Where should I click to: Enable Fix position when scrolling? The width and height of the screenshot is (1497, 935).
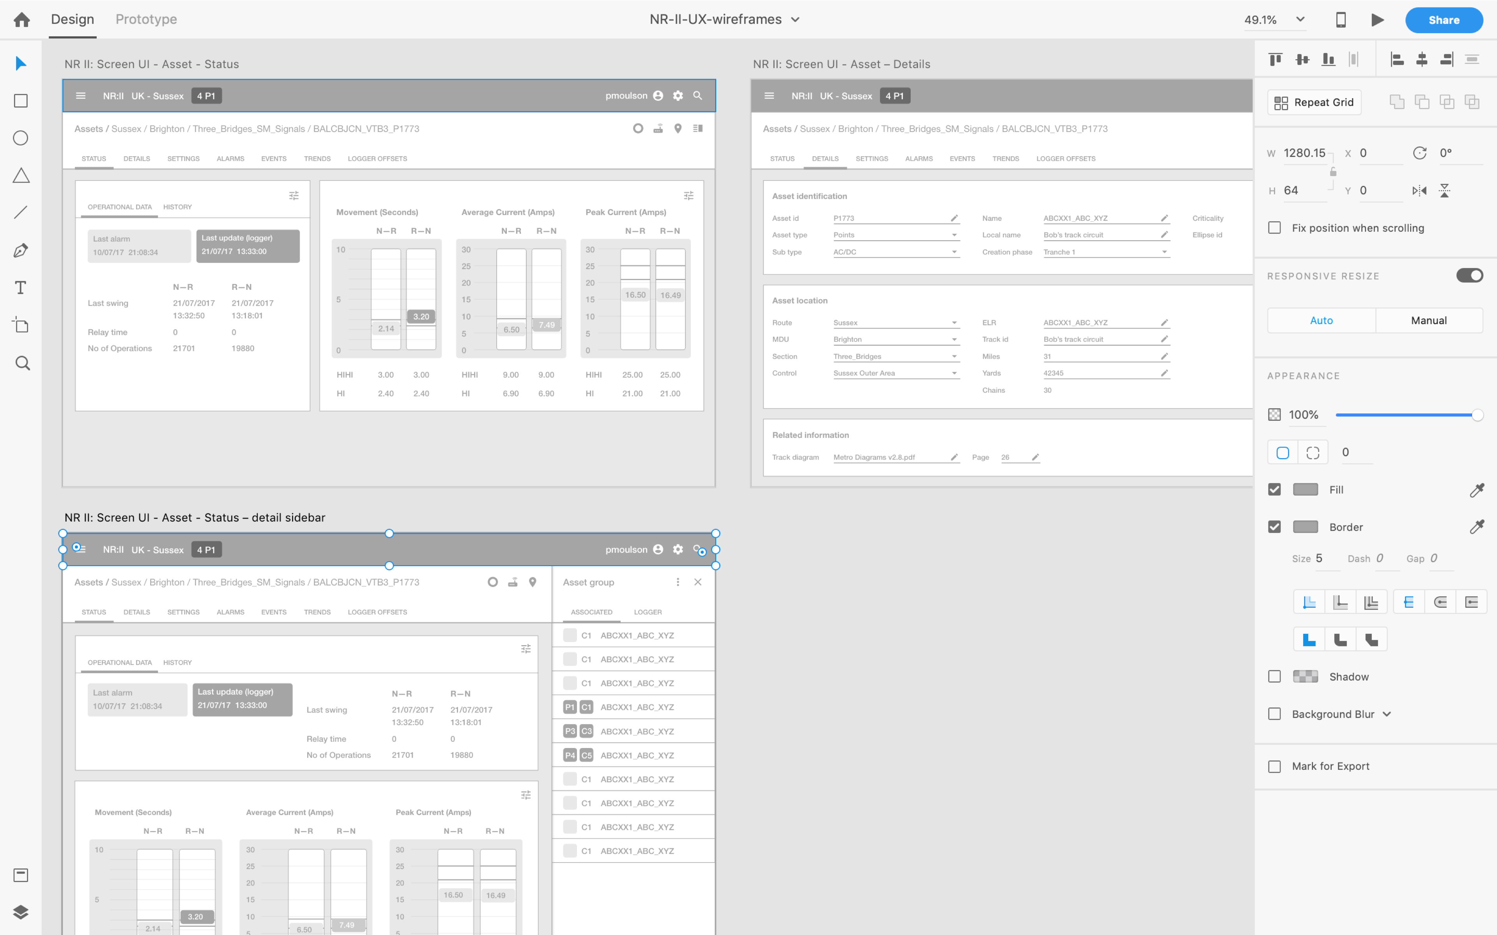coord(1274,228)
